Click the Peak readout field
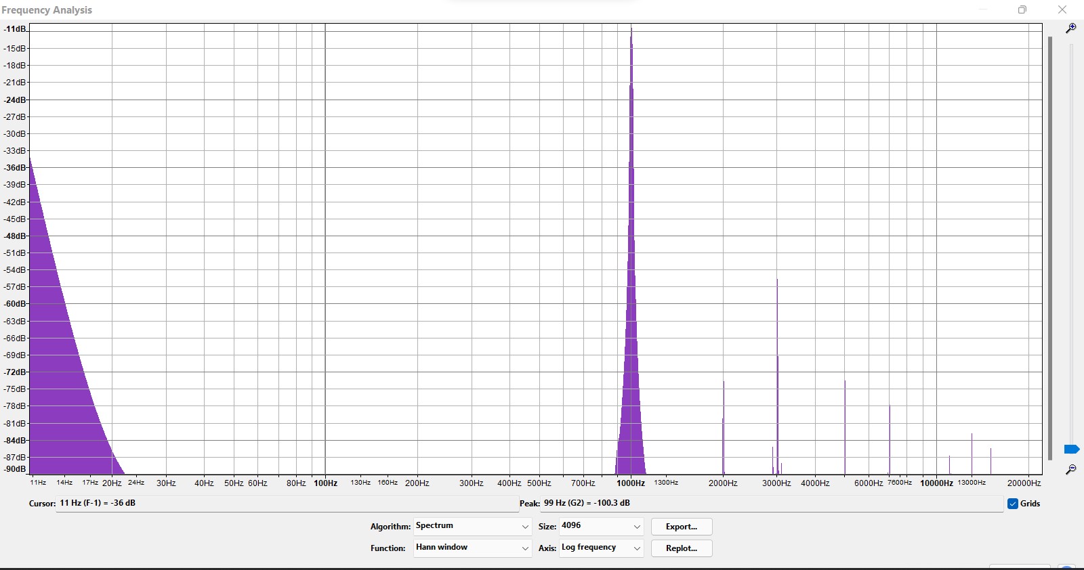Image resolution: width=1084 pixels, height=570 pixels. pyautogui.click(x=772, y=504)
